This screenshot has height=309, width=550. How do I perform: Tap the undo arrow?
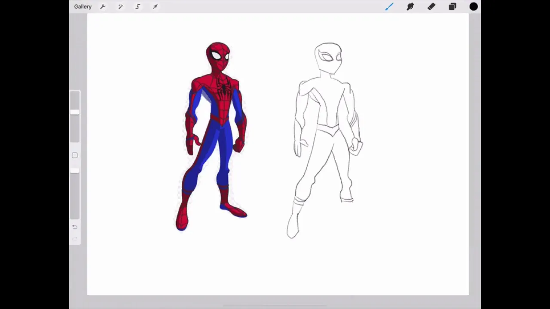(x=75, y=227)
